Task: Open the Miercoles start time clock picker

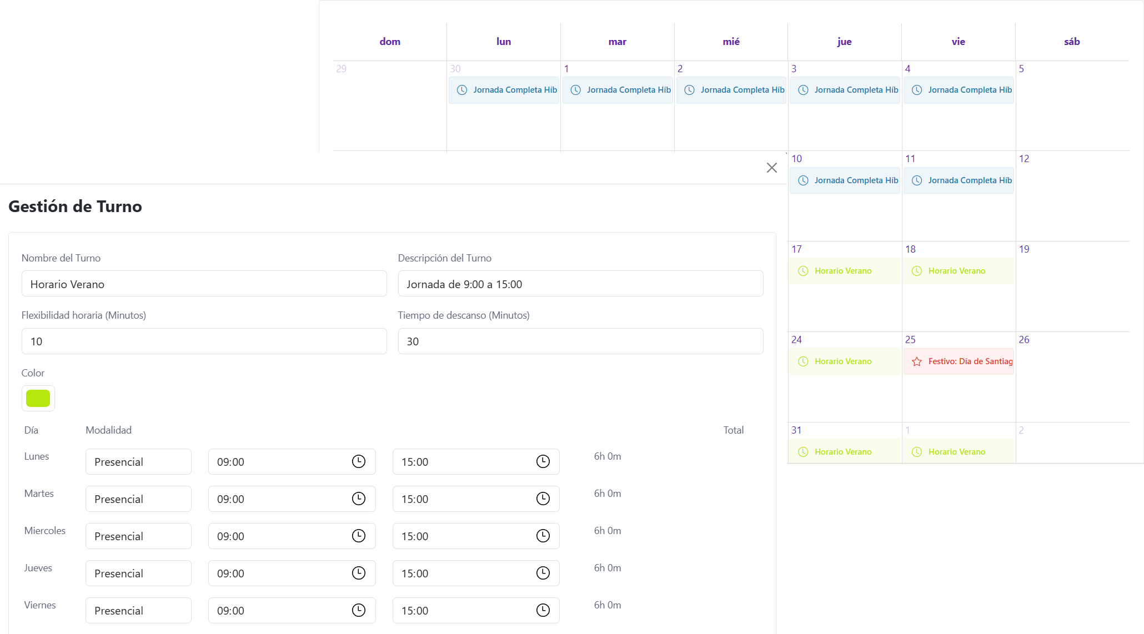Action: [359, 536]
